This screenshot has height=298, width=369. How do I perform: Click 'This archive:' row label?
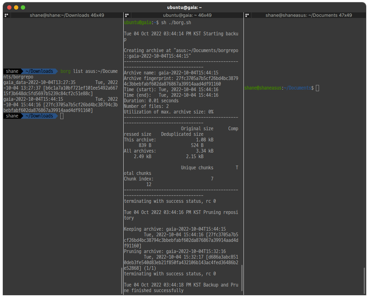(x=140, y=140)
